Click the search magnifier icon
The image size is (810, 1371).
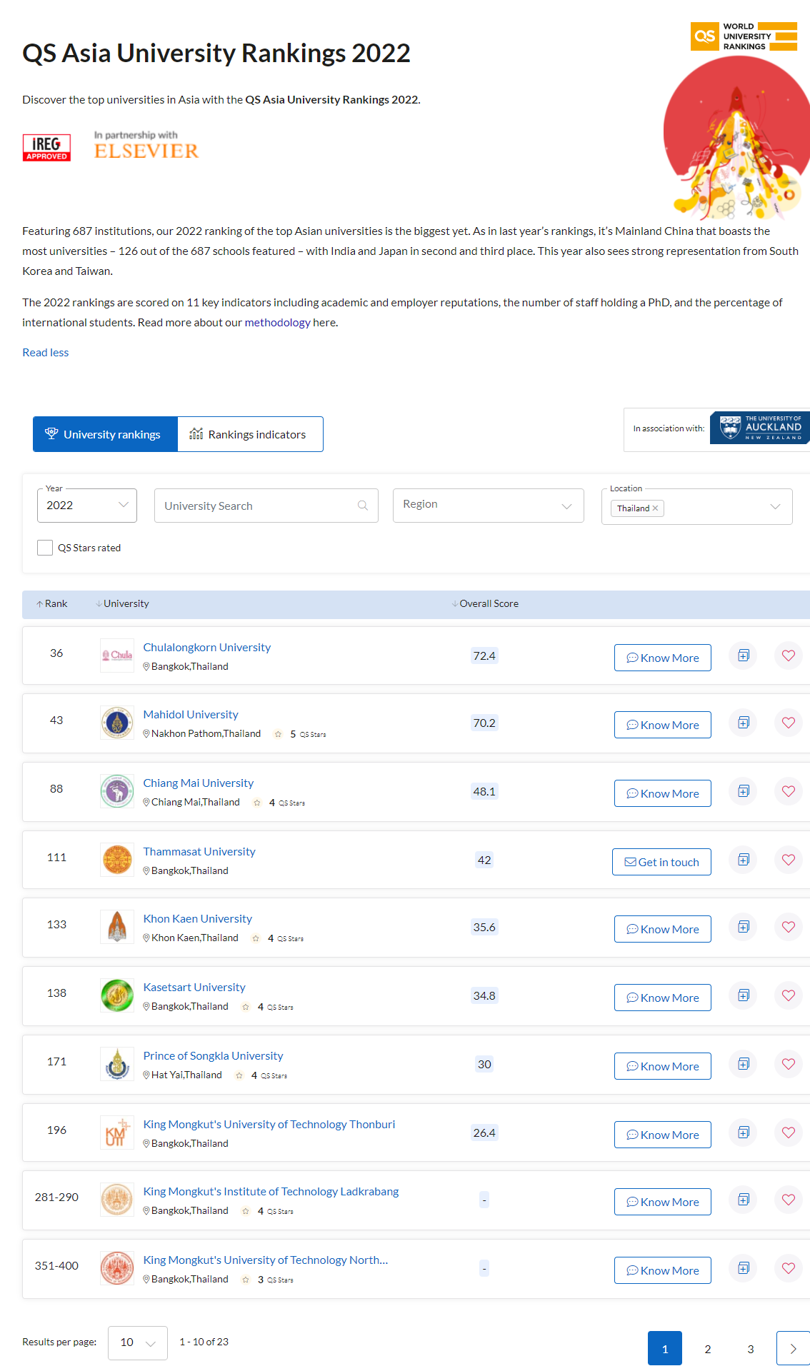[363, 506]
